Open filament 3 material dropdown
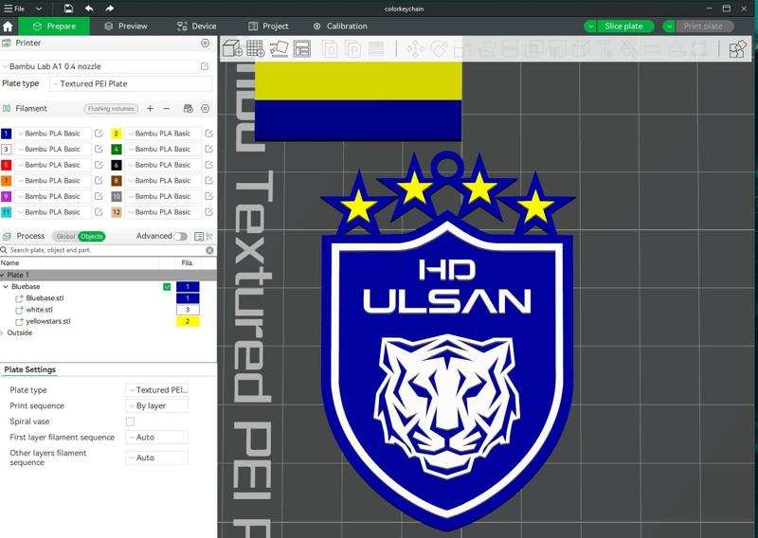The image size is (758, 538). point(53,149)
